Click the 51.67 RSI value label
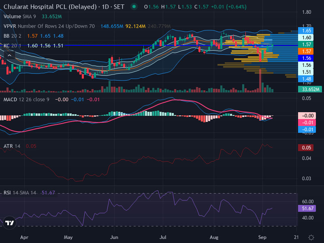The image size is (324, 243). point(307,208)
